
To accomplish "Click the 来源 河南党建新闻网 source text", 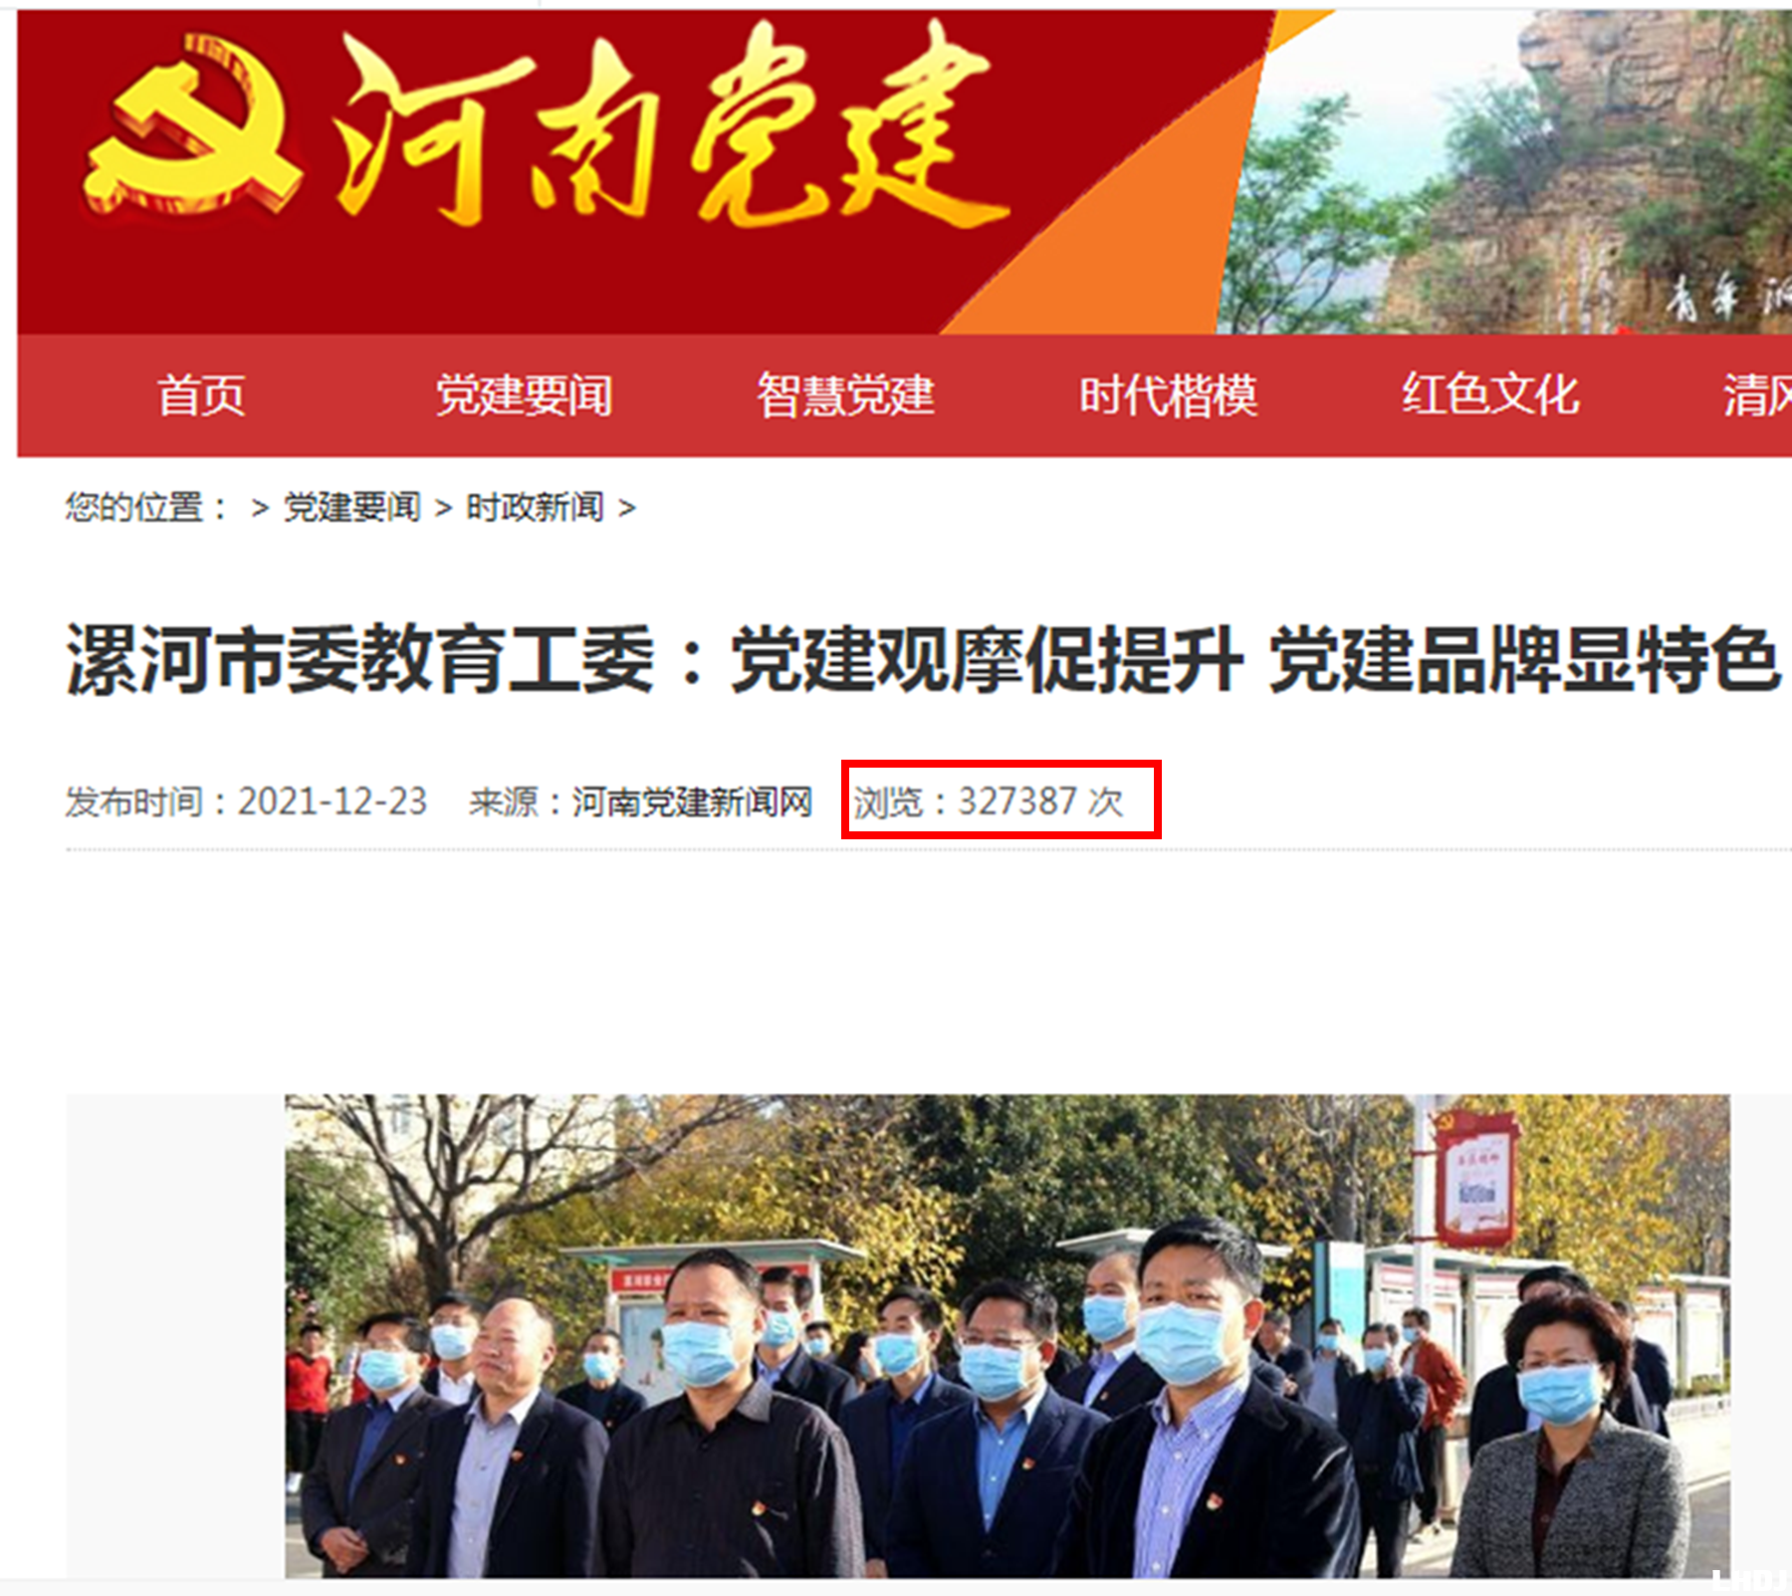I will tap(641, 801).
